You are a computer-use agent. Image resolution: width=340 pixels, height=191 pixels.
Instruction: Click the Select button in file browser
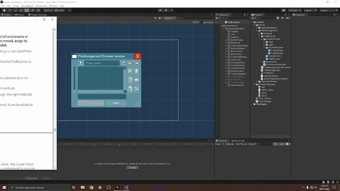click(x=116, y=103)
